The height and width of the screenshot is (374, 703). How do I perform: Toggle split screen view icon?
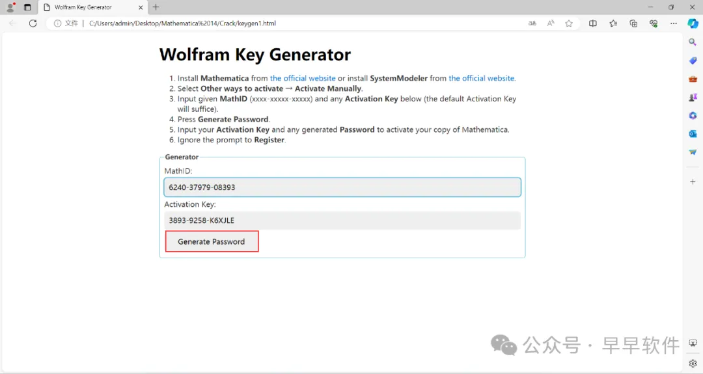[x=593, y=23]
